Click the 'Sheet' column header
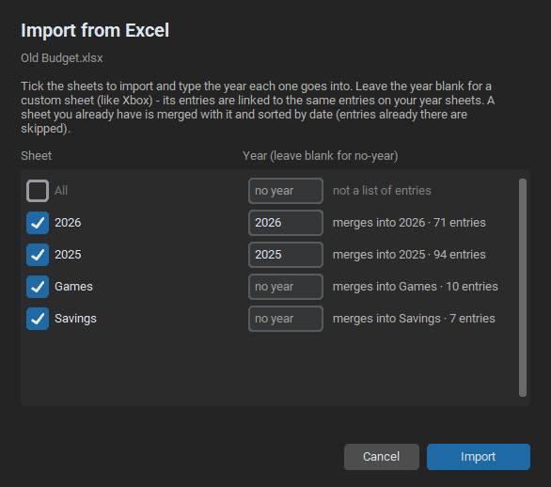The width and height of the screenshot is (551, 487). tap(36, 156)
